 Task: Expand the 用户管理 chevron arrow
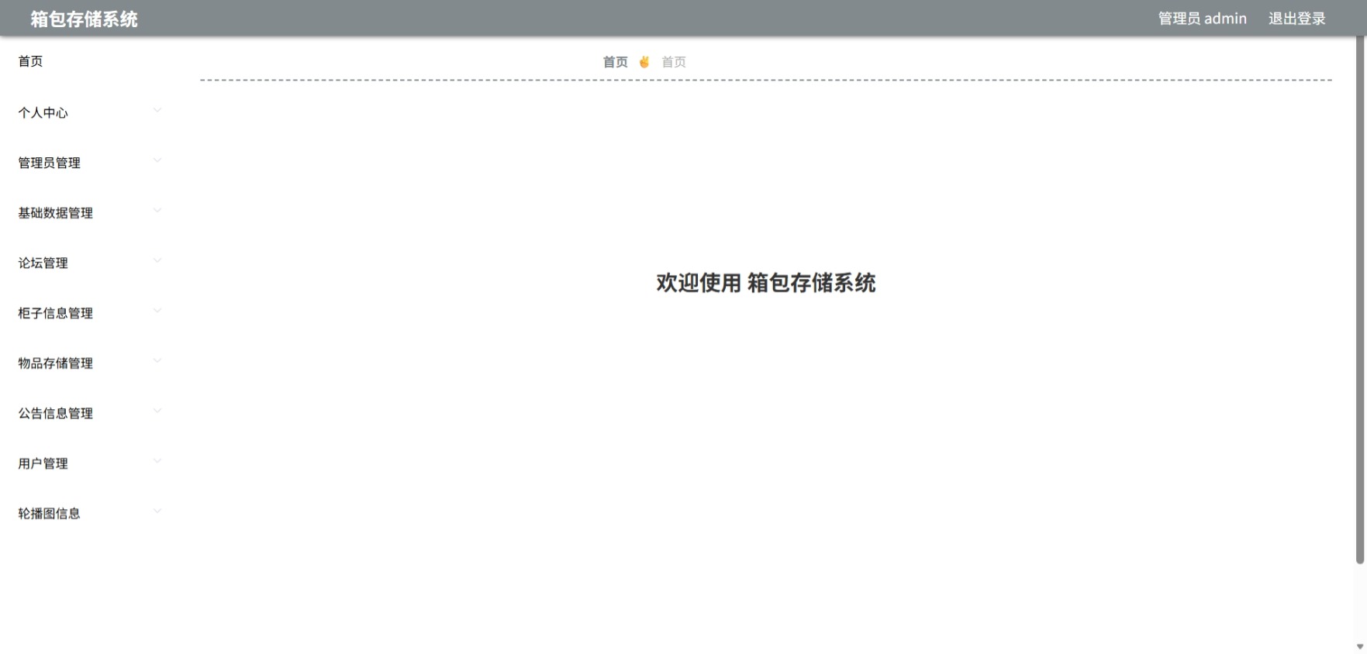[x=157, y=462]
